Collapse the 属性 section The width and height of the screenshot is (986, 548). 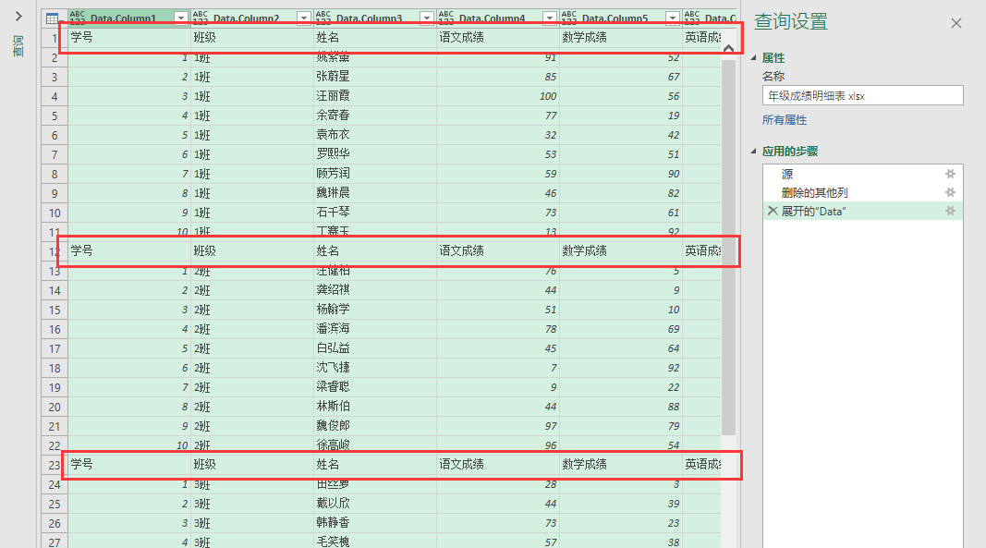[754, 57]
